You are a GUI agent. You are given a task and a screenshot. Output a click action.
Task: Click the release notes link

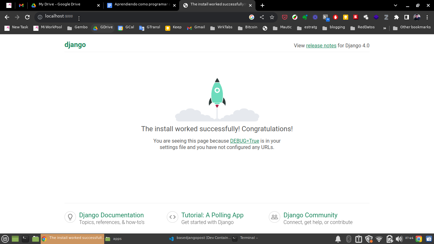coord(321,46)
